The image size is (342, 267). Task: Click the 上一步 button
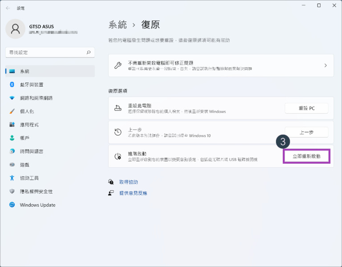tap(306, 132)
